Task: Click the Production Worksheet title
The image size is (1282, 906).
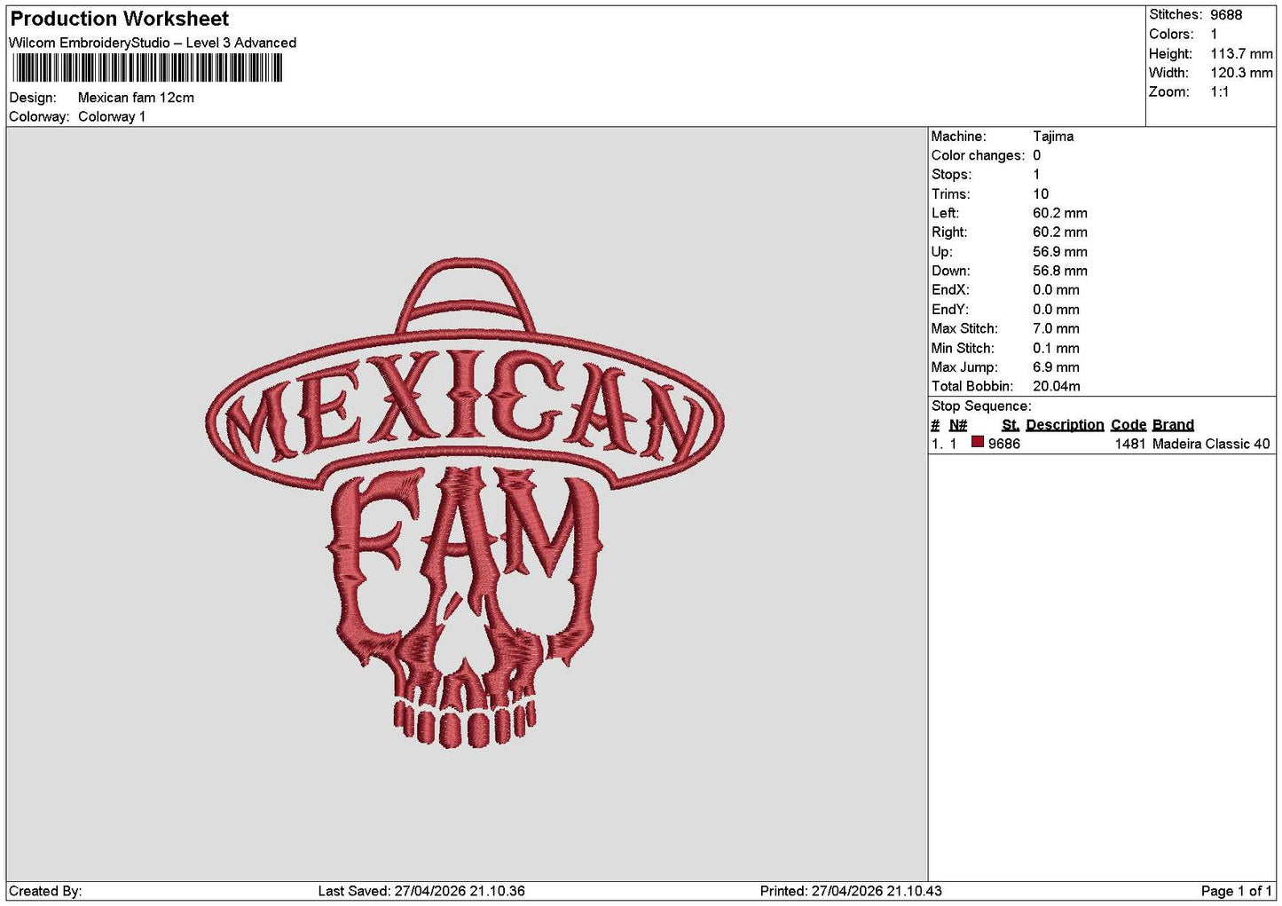Action: [x=120, y=19]
